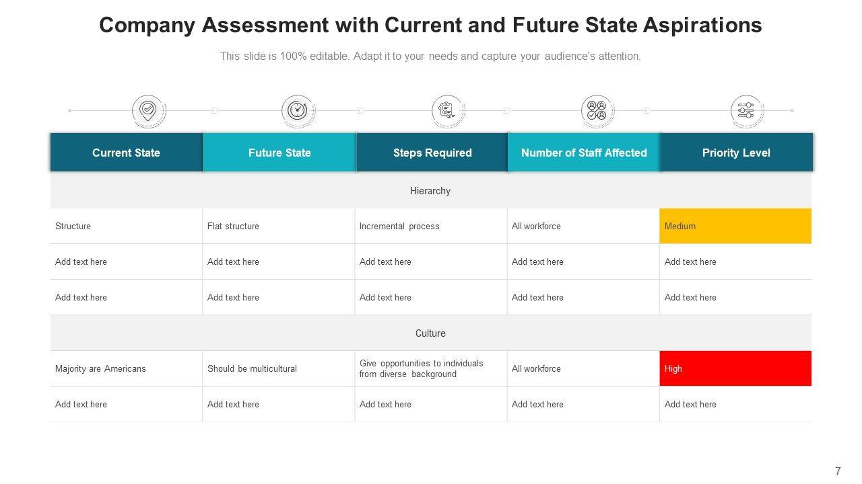Click the clock icon above Future State

pos(297,110)
